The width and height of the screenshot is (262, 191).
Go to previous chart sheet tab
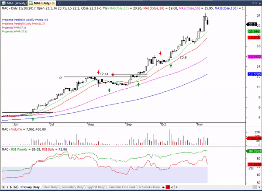point(7,187)
